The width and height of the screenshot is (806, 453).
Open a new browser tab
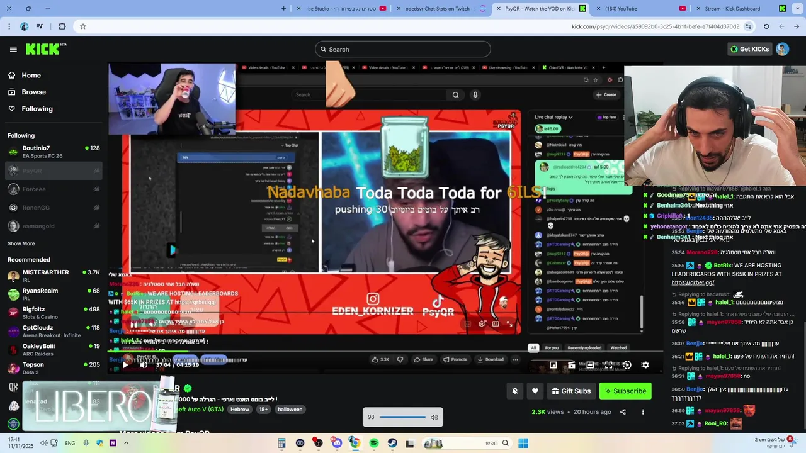coord(283,9)
